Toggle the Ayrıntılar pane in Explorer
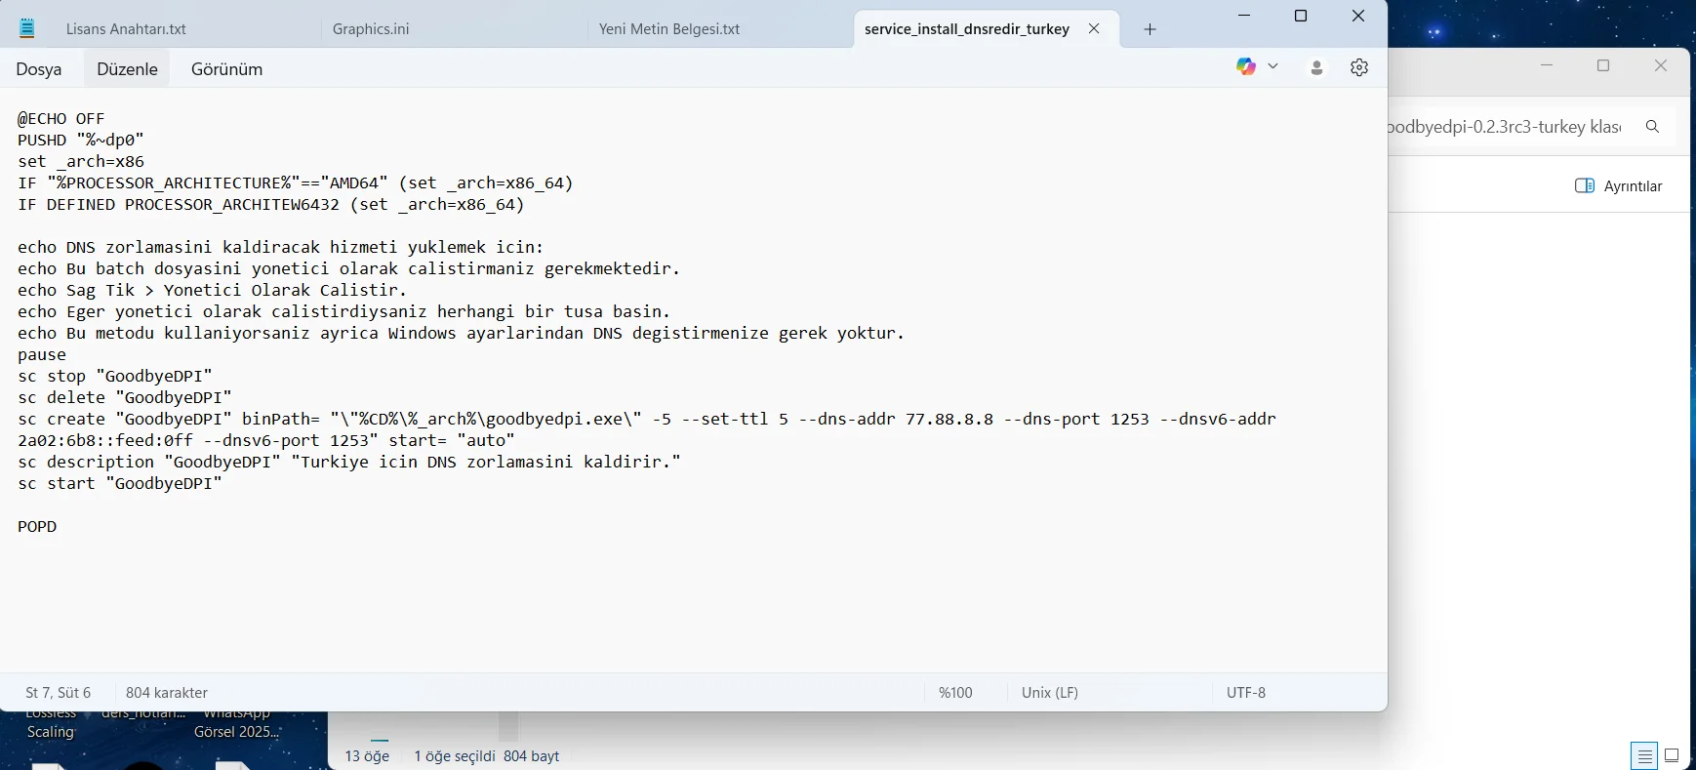Image resolution: width=1696 pixels, height=770 pixels. [x=1619, y=186]
